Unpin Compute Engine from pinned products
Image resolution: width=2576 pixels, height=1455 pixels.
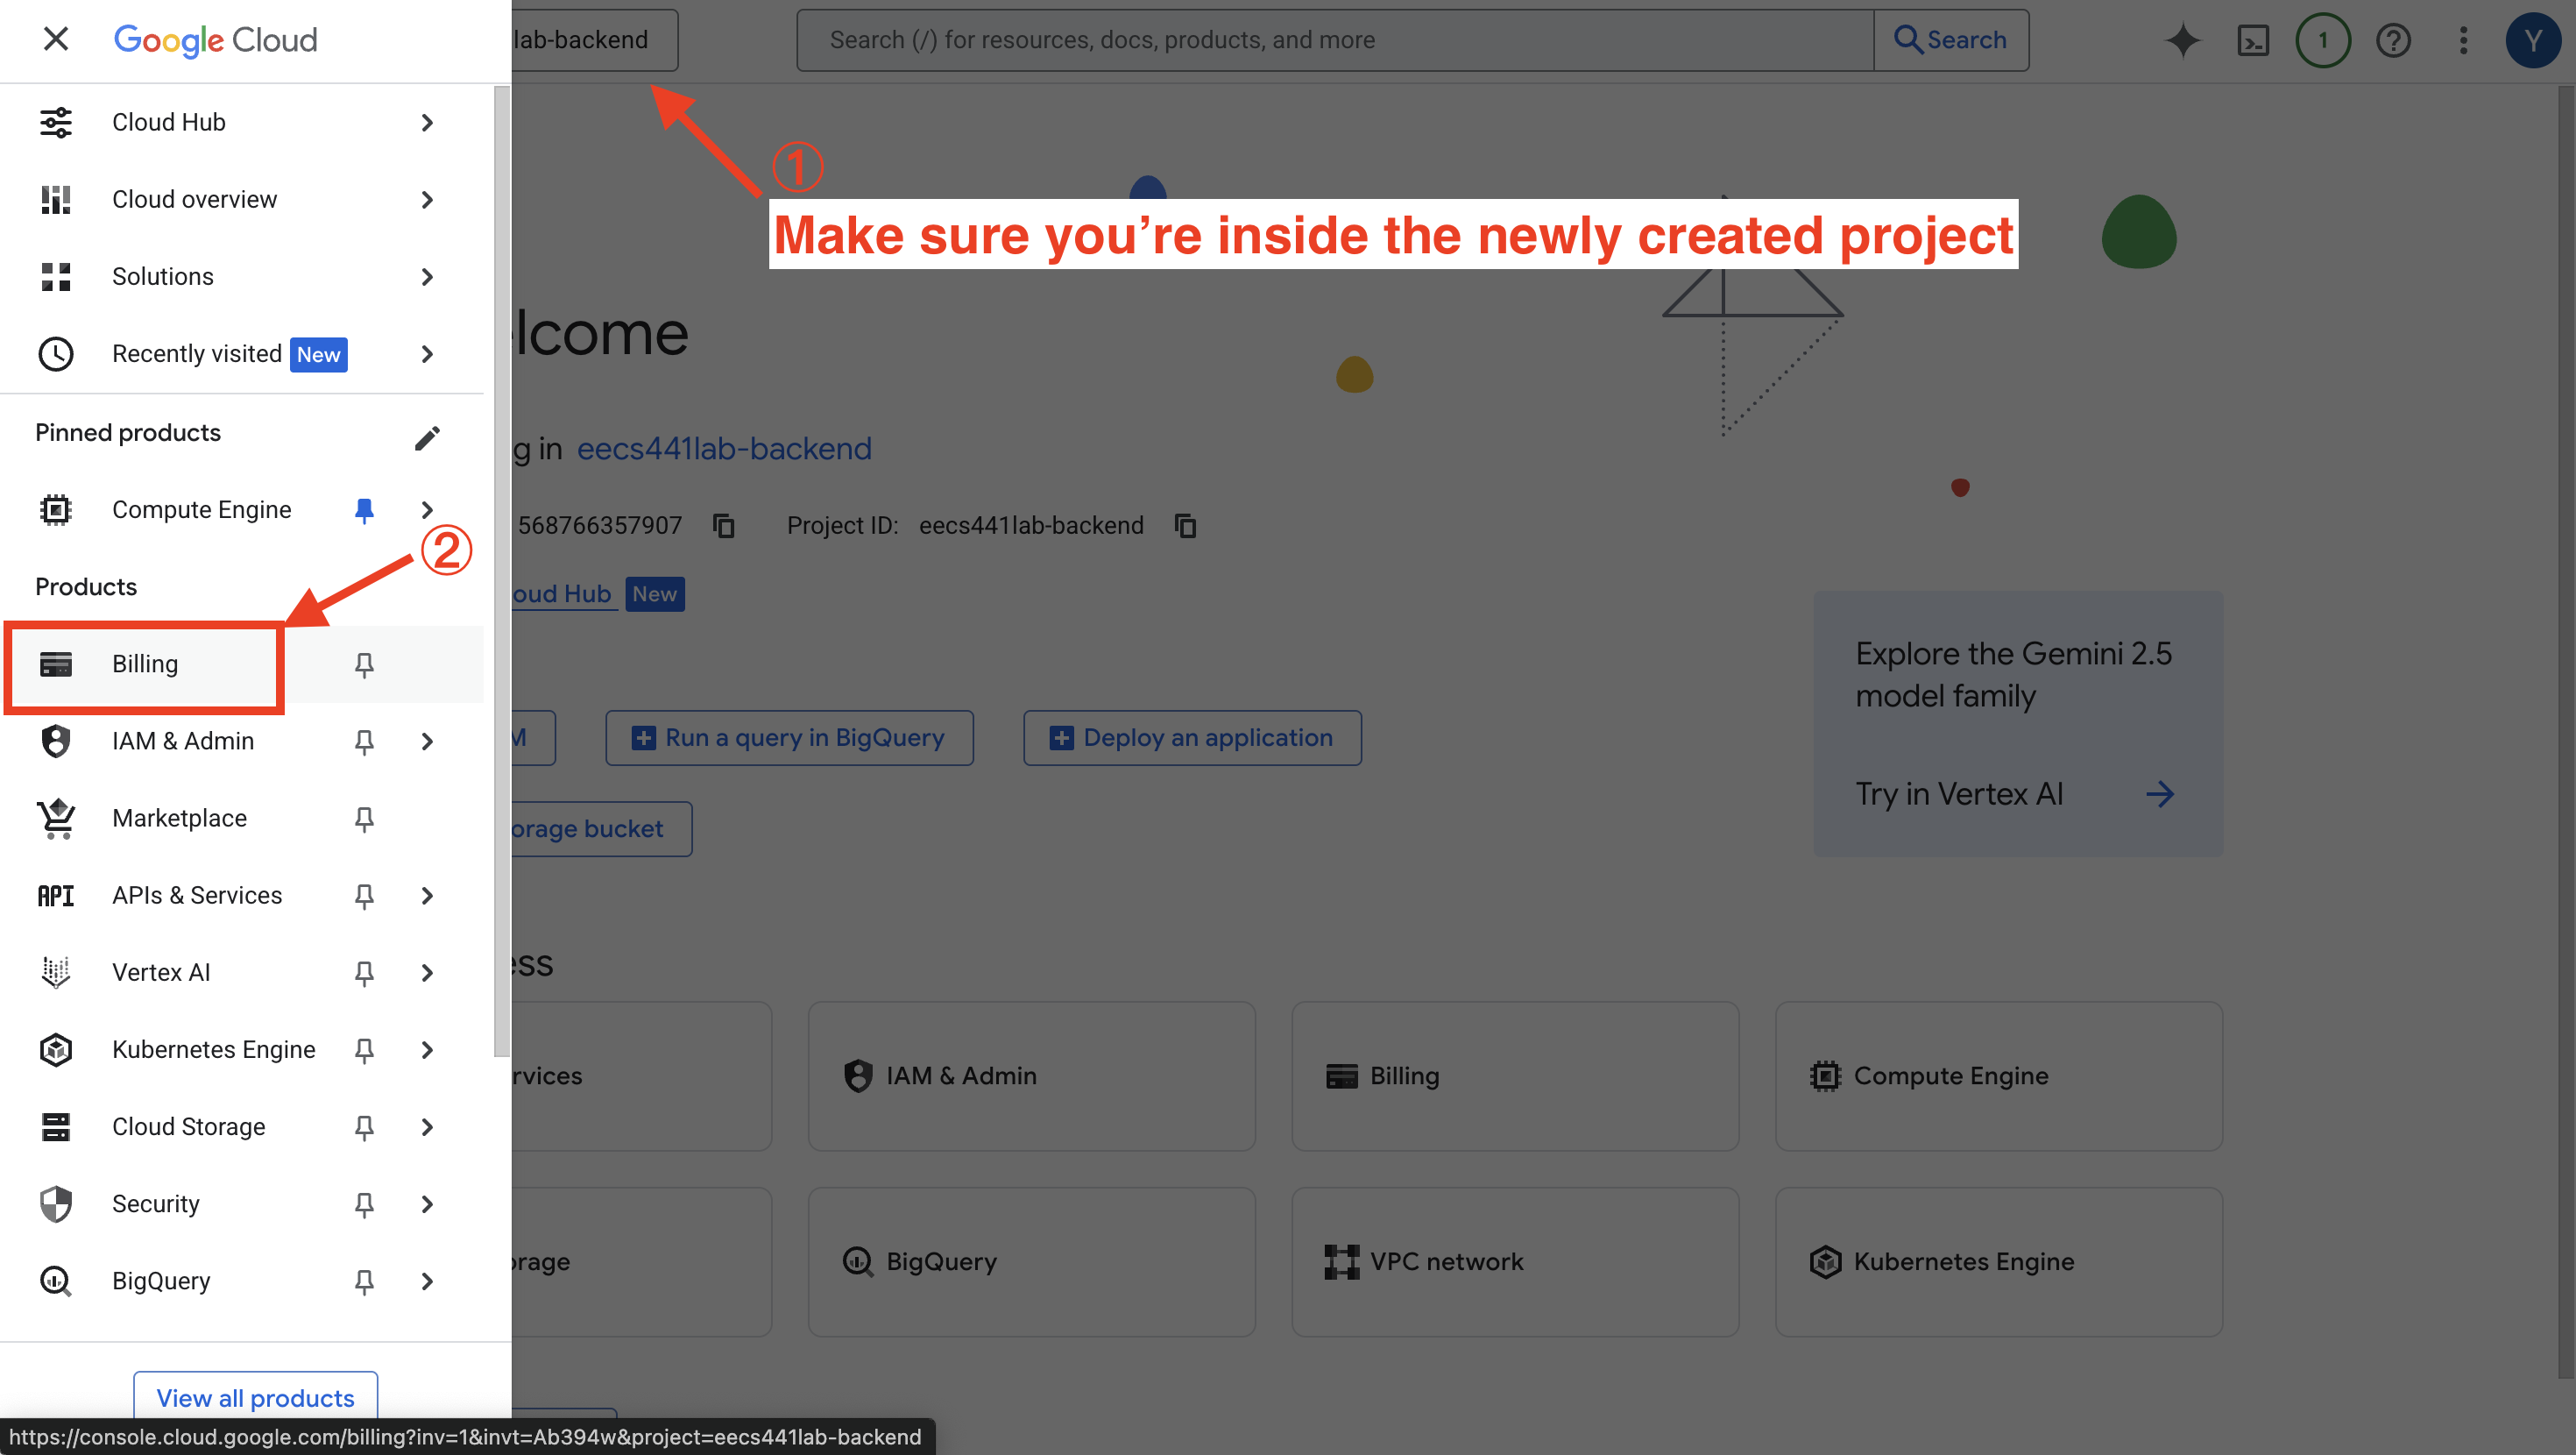click(364, 510)
